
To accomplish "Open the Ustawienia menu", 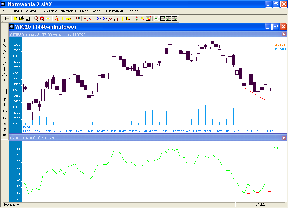I will pyautogui.click(x=115, y=11).
